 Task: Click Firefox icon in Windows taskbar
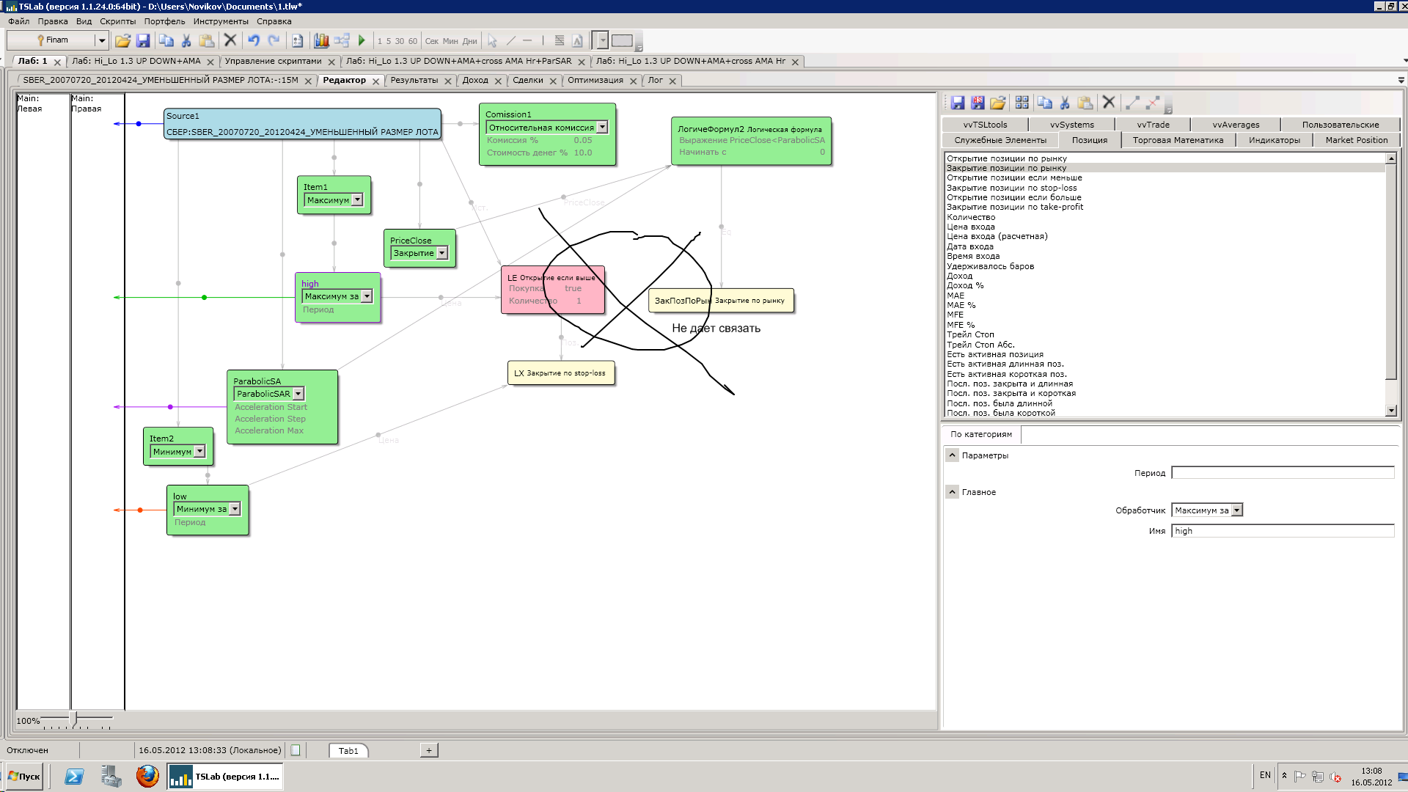tap(147, 776)
